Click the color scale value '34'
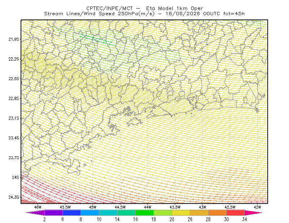This screenshot has height=223, width=289. 245,219
